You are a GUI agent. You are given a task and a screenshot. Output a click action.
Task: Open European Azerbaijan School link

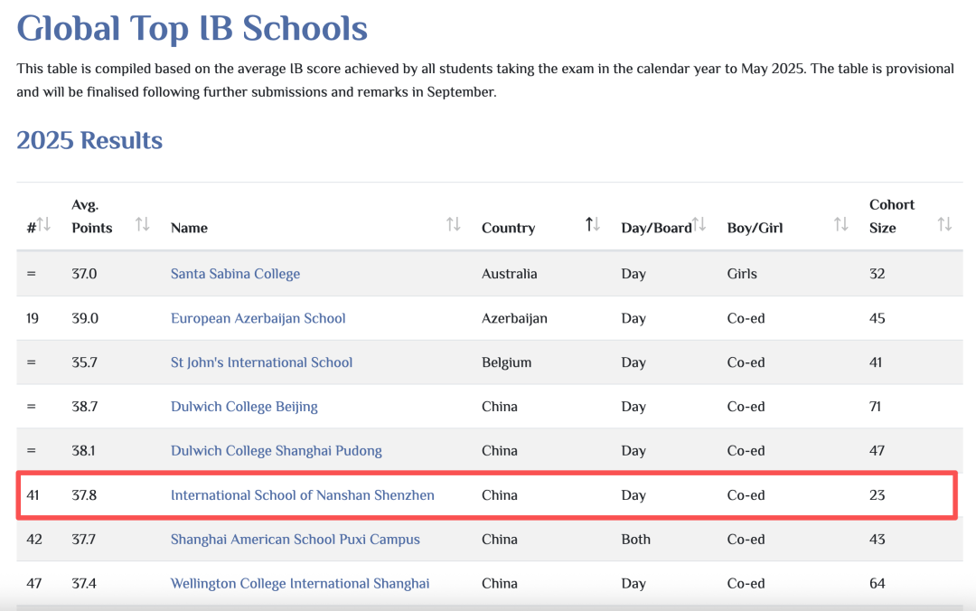click(258, 318)
